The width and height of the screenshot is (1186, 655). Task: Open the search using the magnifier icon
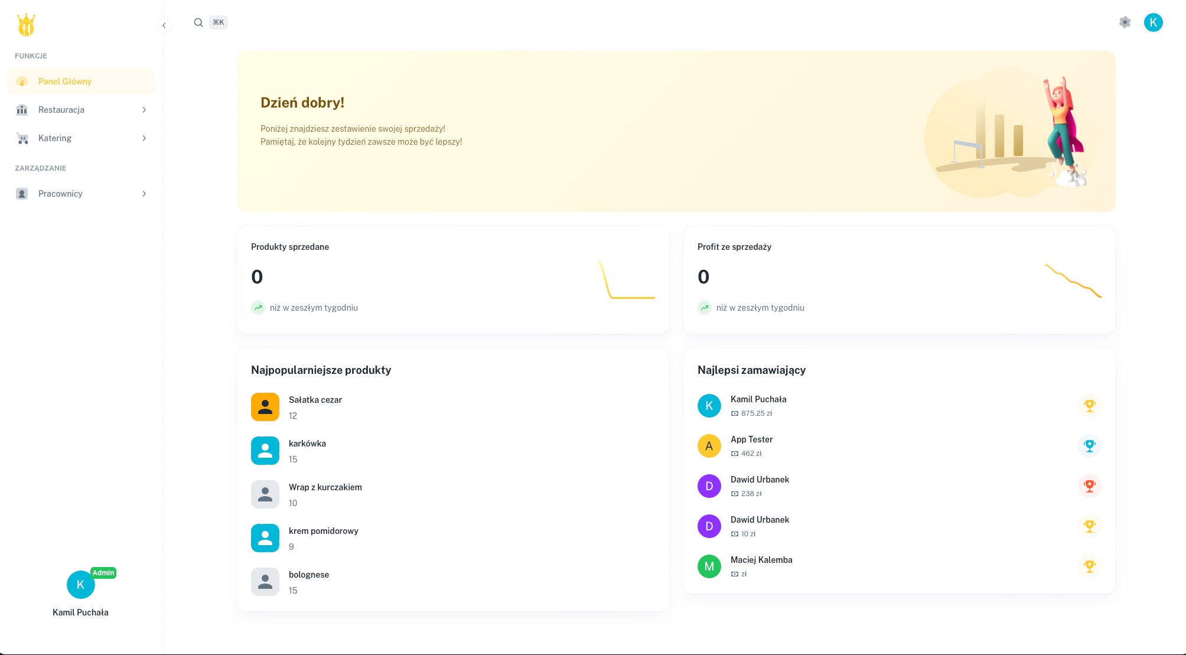(x=198, y=22)
